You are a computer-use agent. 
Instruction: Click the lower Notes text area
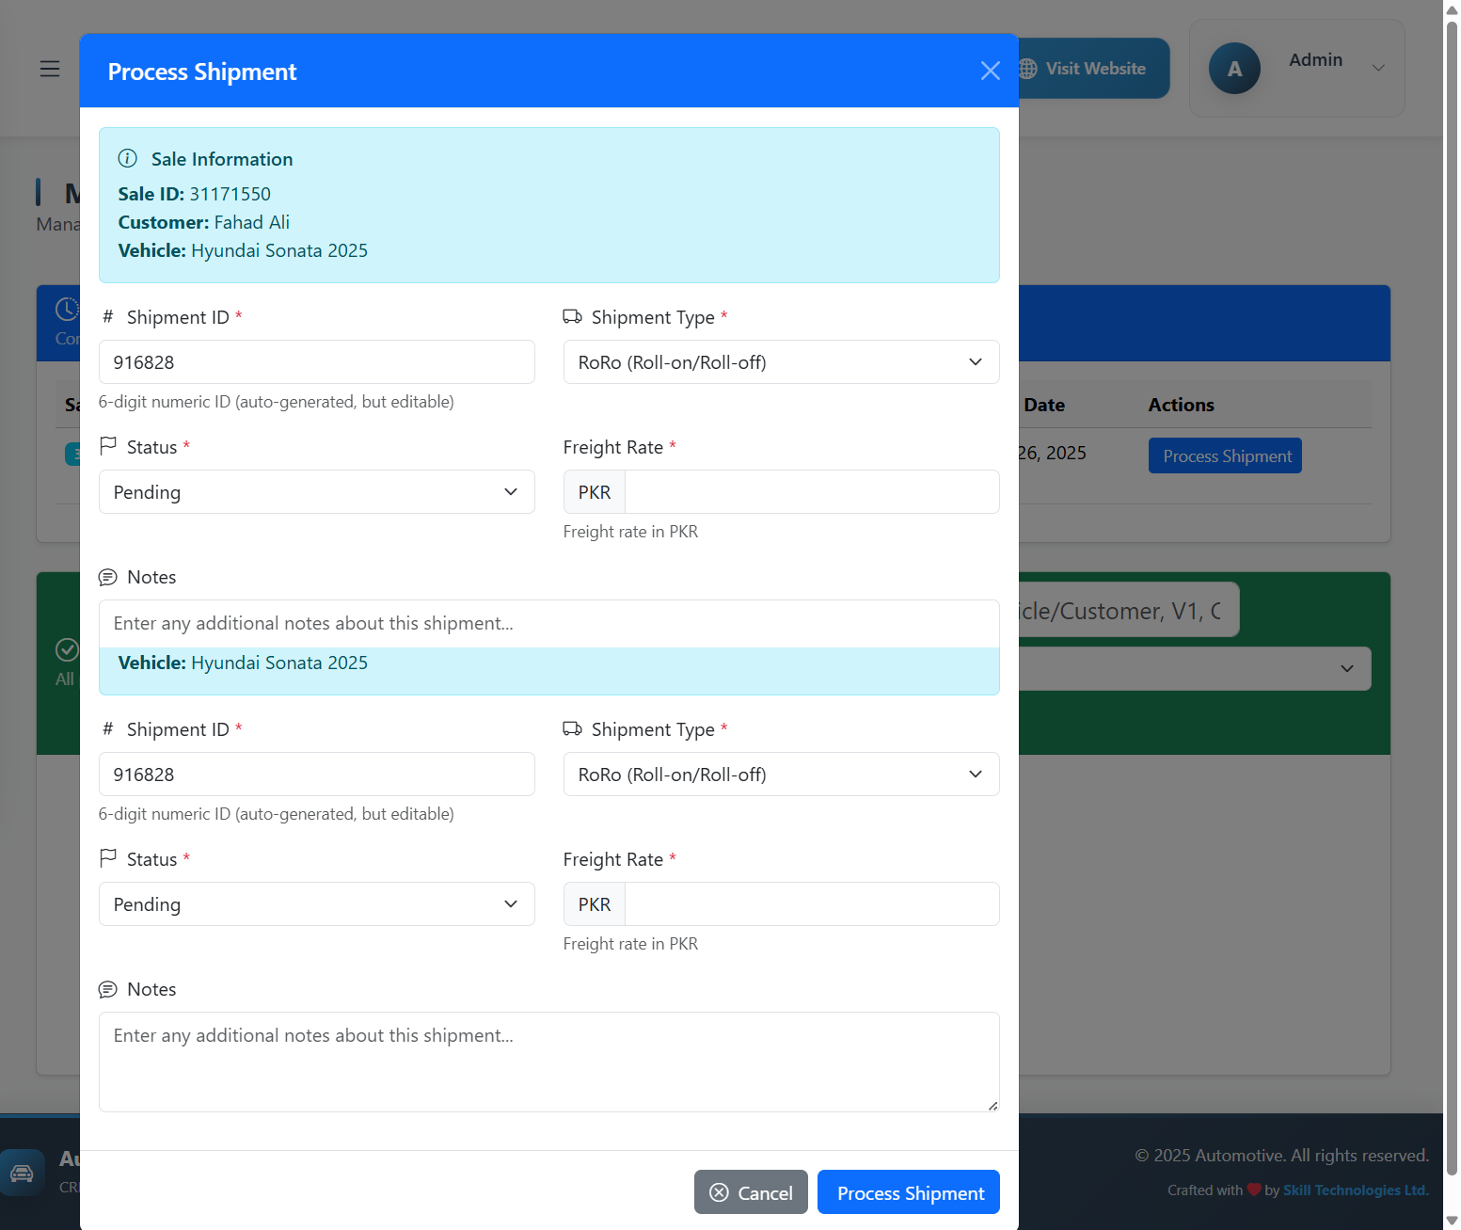click(x=548, y=1062)
